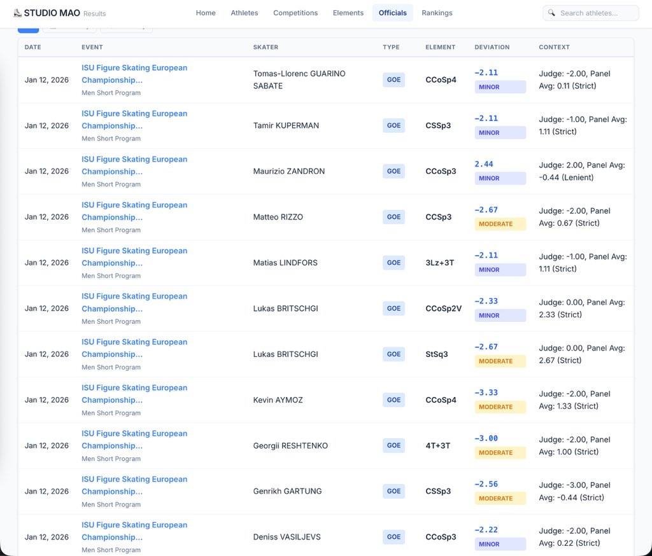Click MODERATE badge in Genrikh Gartung row

click(x=500, y=498)
